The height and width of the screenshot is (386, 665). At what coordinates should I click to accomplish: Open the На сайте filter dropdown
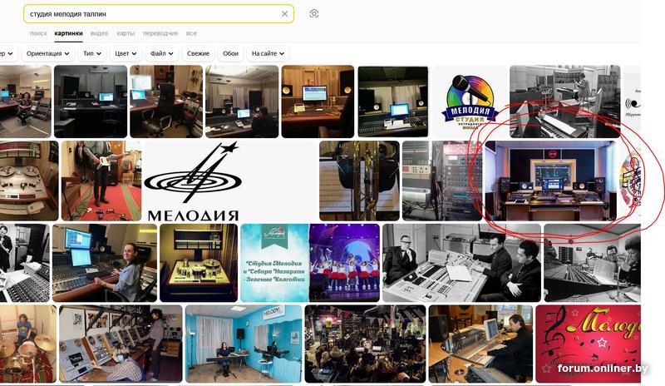[268, 53]
